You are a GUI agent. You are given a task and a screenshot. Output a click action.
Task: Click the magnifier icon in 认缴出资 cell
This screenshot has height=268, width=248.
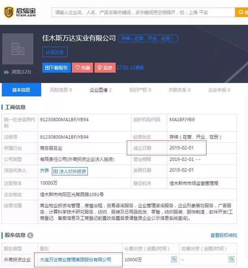tap(174, 259)
